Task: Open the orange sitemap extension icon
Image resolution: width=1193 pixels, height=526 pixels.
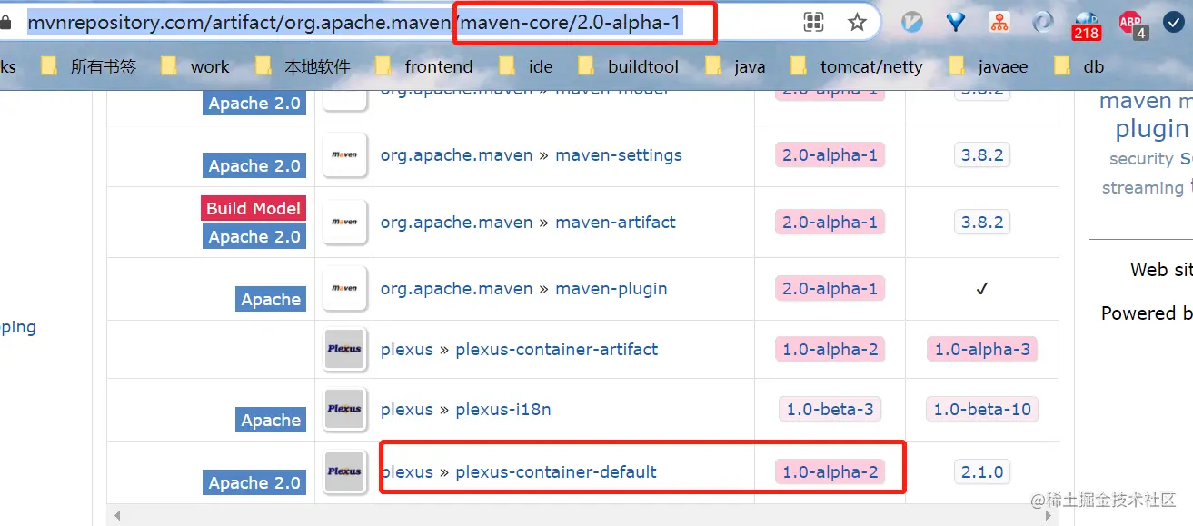Action: 999,23
